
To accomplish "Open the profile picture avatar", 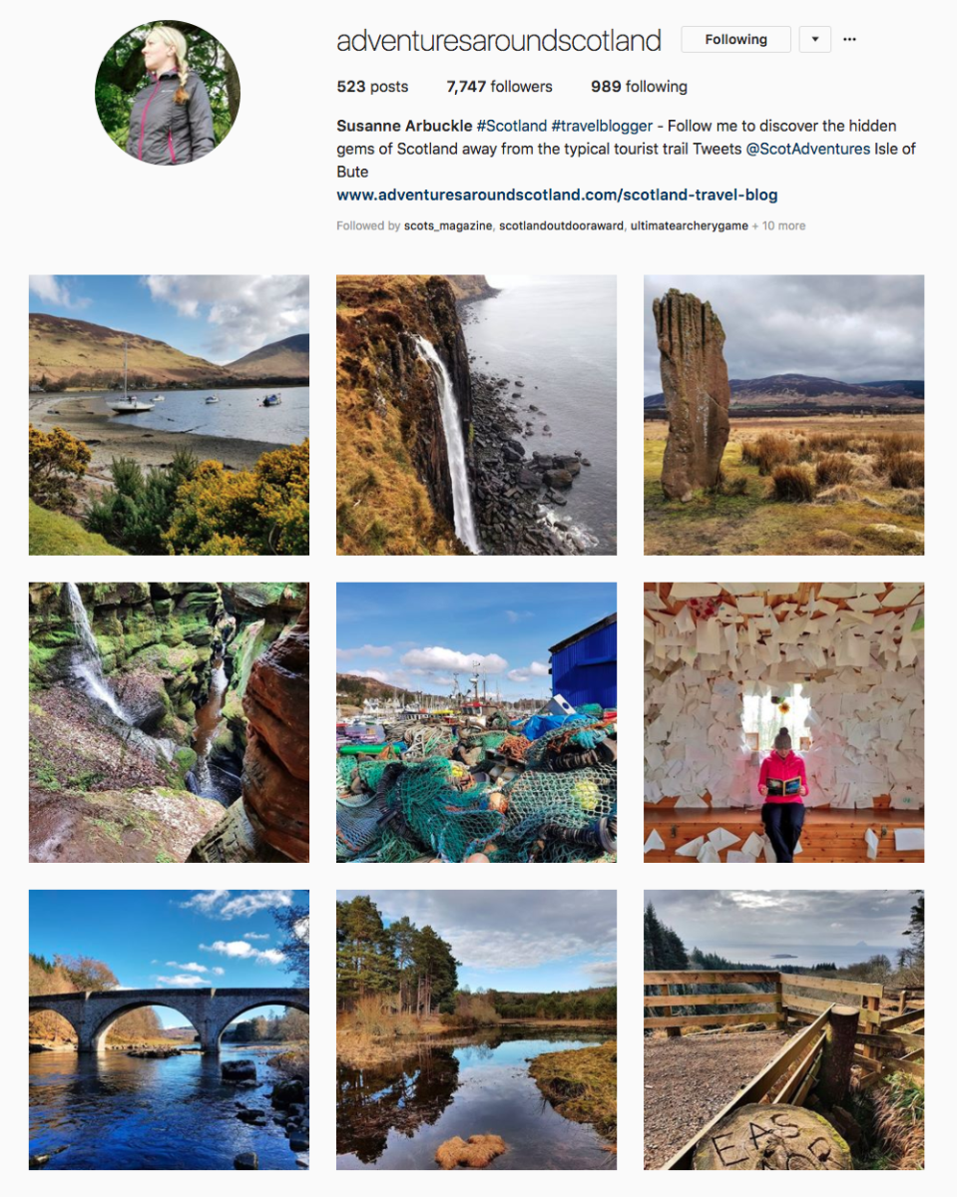I will [168, 93].
